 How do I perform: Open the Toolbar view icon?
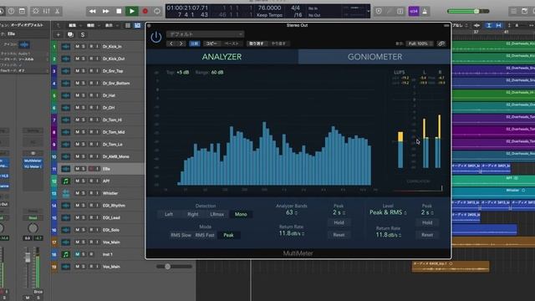[22, 11]
